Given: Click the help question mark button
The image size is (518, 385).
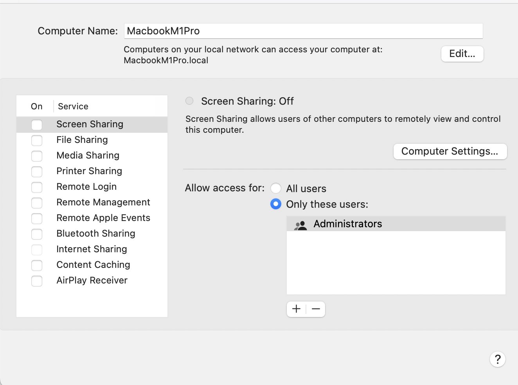Looking at the screenshot, I should pyautogui.click(x=498, y=359).
